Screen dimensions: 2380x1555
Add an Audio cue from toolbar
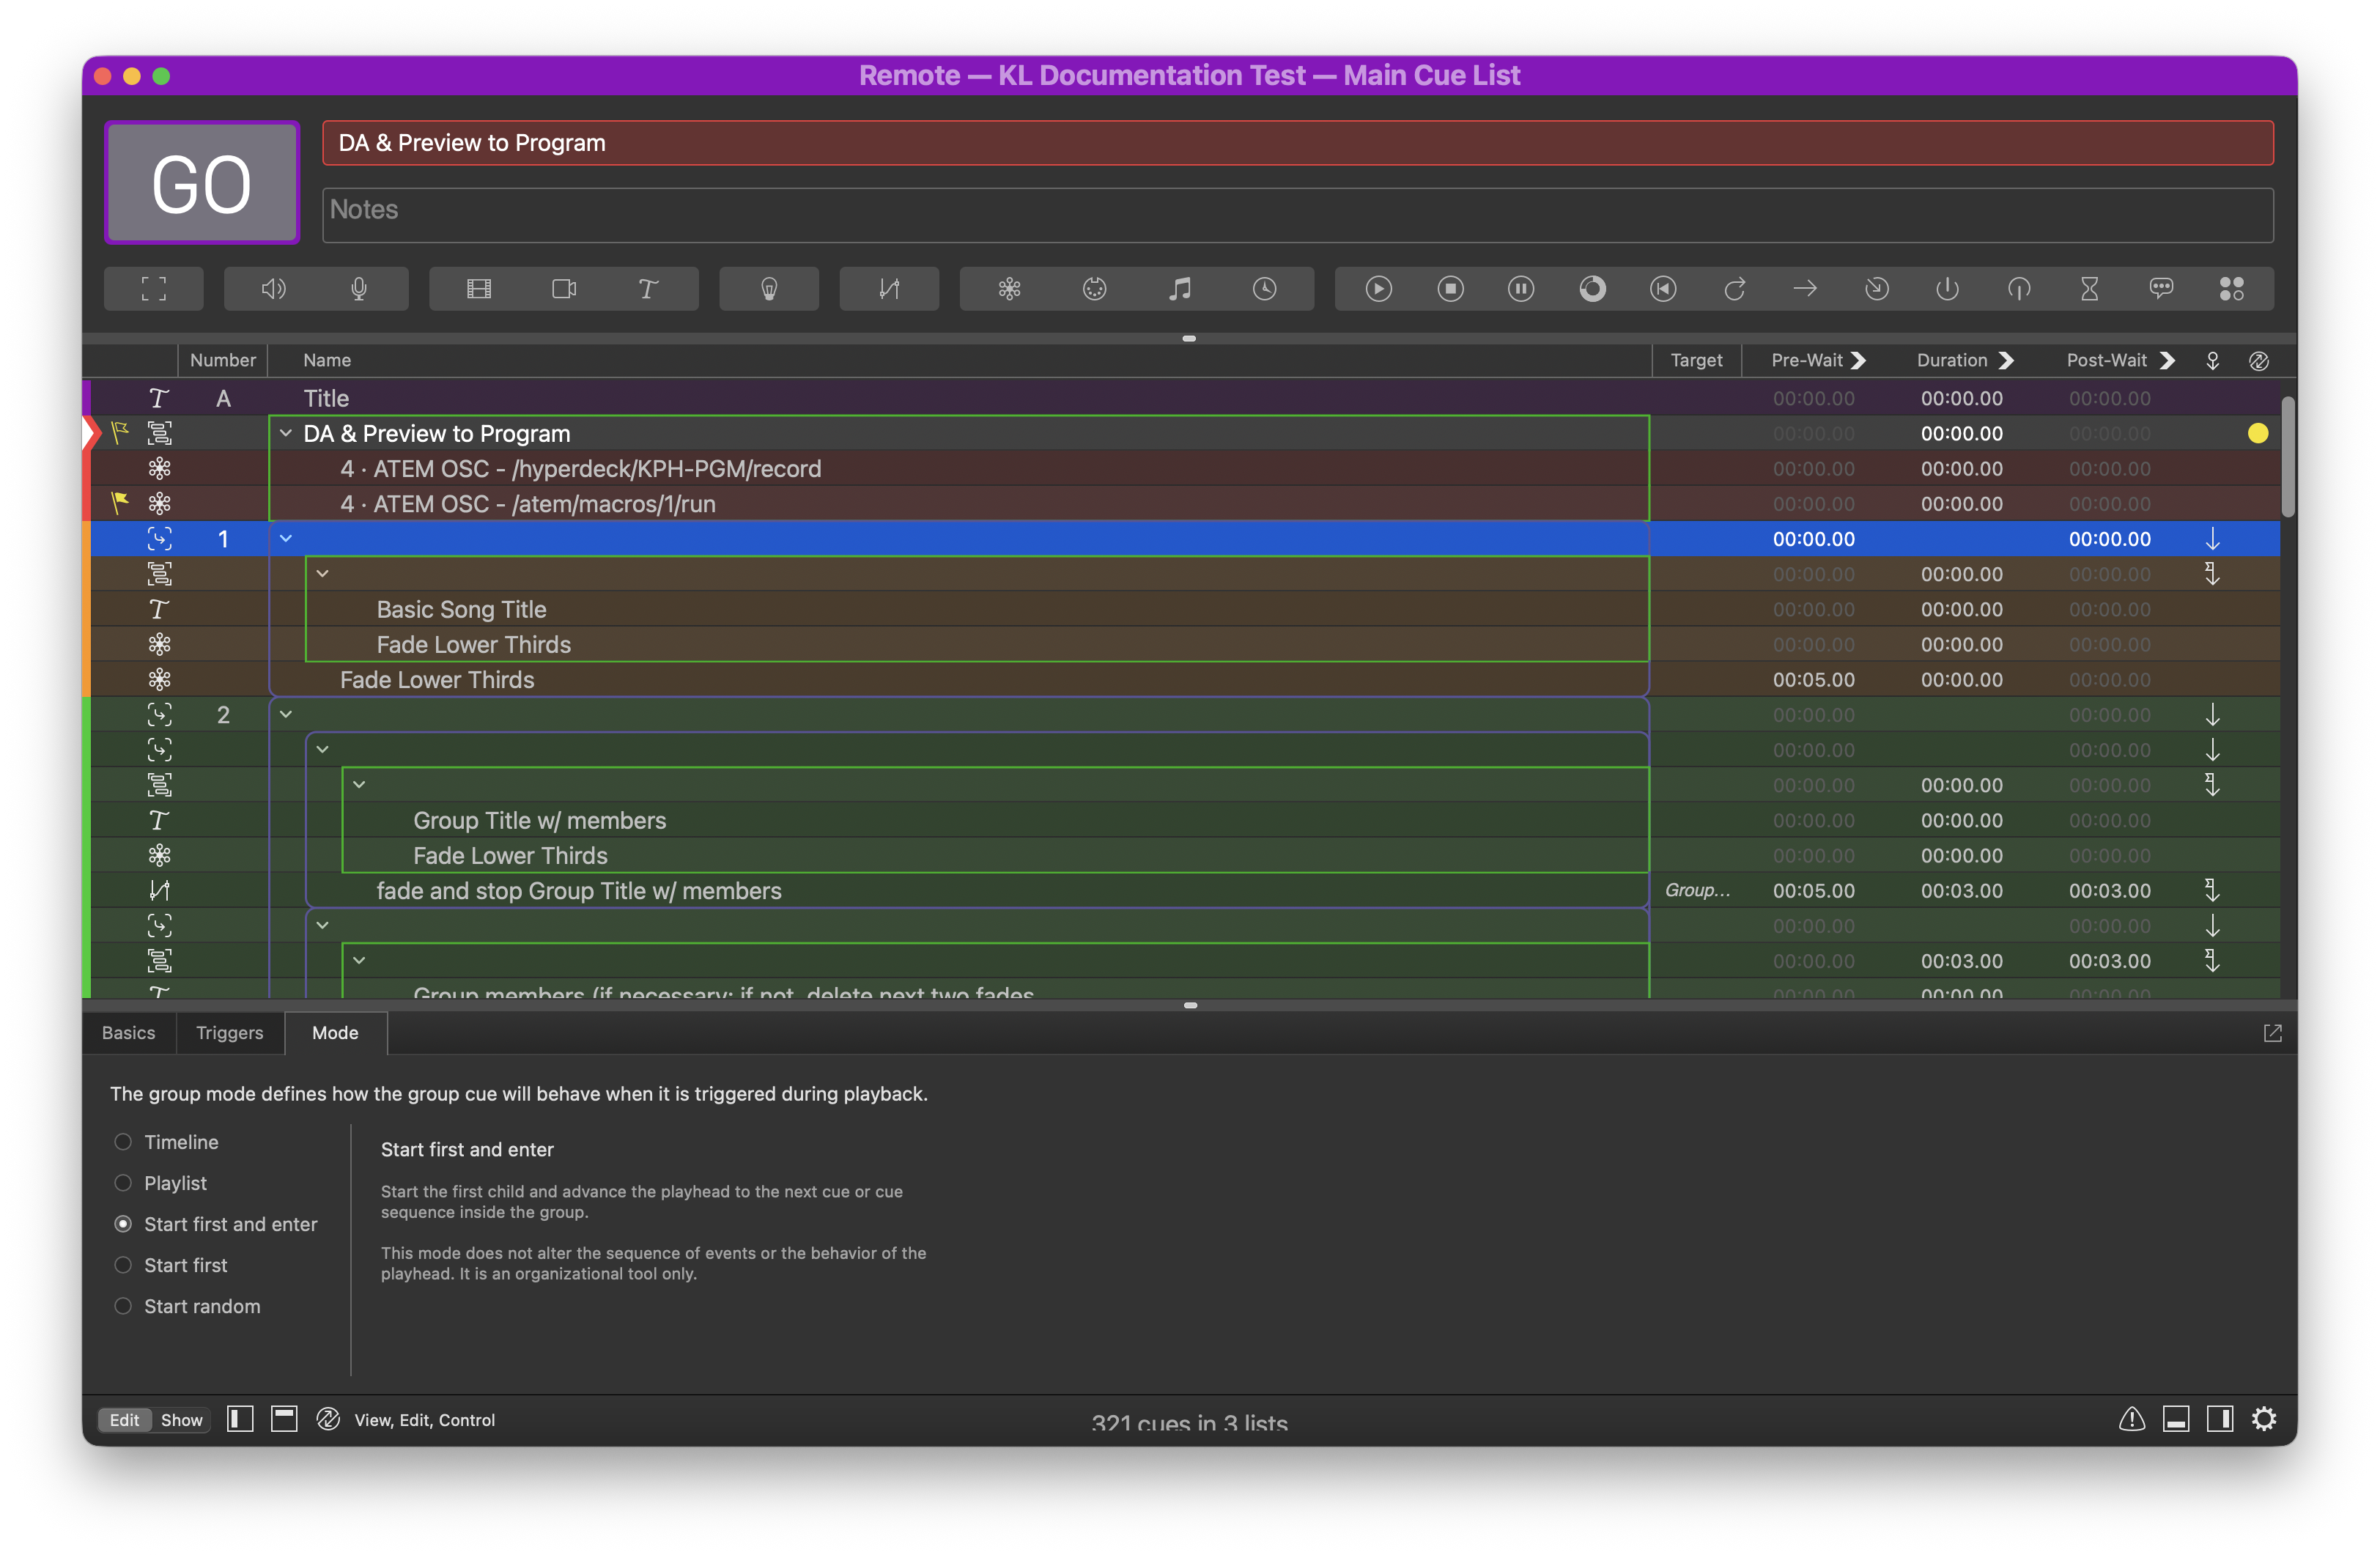click(x=273, y=289)
